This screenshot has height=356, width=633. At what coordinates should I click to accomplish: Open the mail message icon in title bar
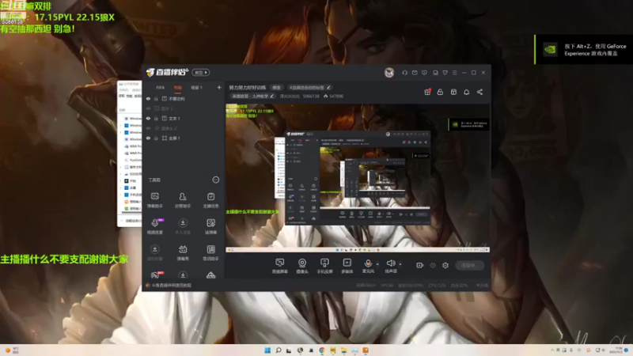415,73
